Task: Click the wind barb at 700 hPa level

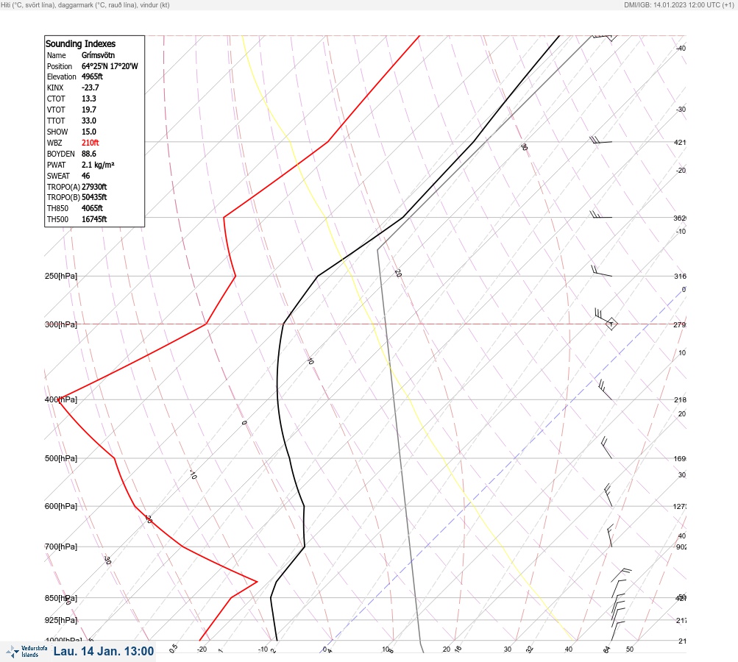Action: point(610,535)
